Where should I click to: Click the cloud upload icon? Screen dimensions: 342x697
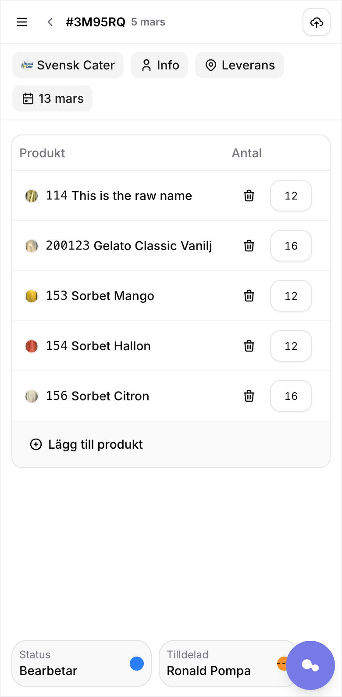[316, 22]
